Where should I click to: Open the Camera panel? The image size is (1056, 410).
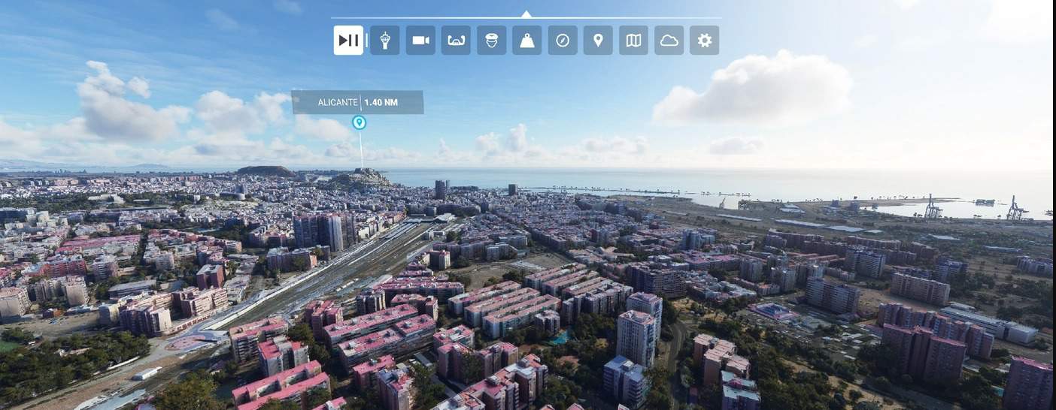tap(420, 41)
